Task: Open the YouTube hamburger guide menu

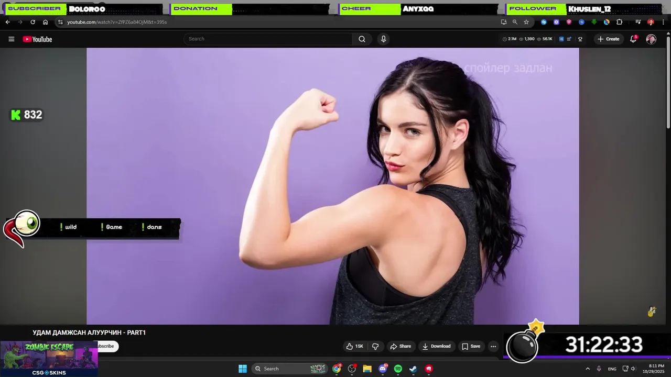Action: point(12,39)
